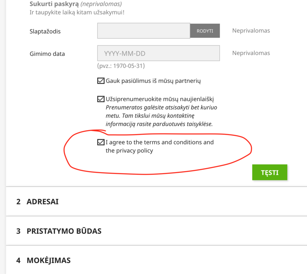Click RODYTI to reveal the password
307x274 pixels.
tap(205, 31)
